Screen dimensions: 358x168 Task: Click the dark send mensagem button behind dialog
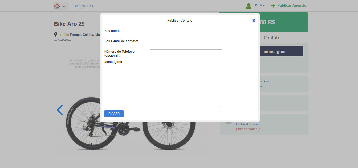[282, 51]
